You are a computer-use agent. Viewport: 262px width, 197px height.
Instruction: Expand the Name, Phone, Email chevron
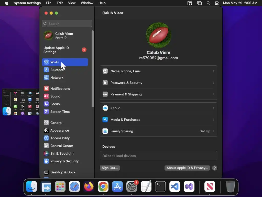coord(213,71)
